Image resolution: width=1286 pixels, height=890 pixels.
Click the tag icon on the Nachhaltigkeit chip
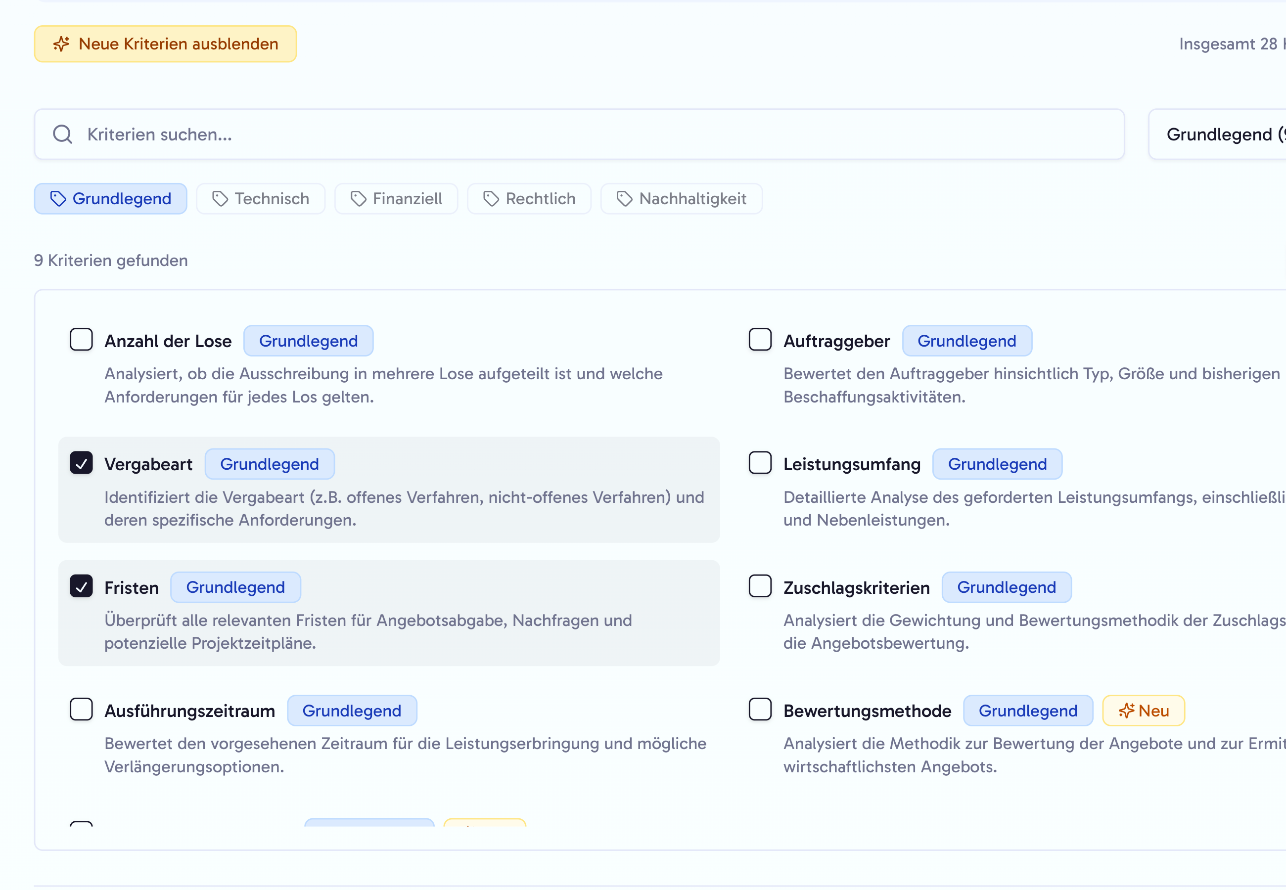point(624,199)
